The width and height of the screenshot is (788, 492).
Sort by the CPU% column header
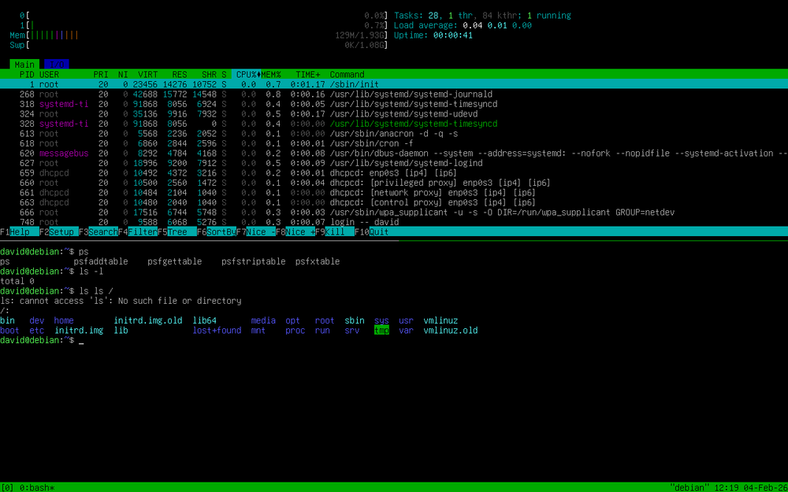[x=246, y=74]
